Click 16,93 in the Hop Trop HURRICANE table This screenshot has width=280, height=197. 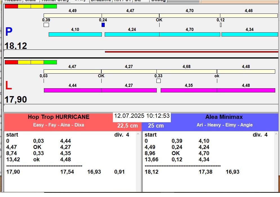pos(94,172)
